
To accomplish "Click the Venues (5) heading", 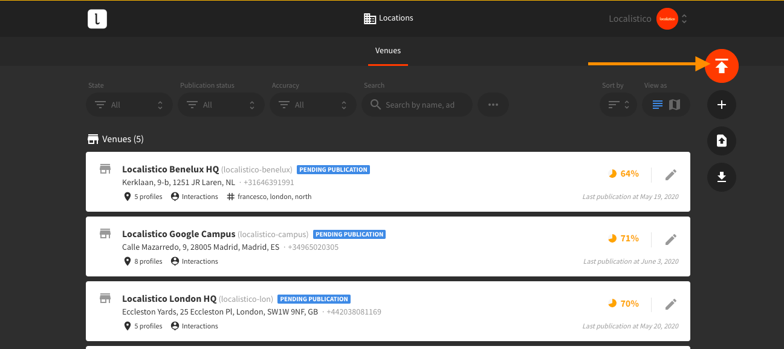I will click(115, 139).
